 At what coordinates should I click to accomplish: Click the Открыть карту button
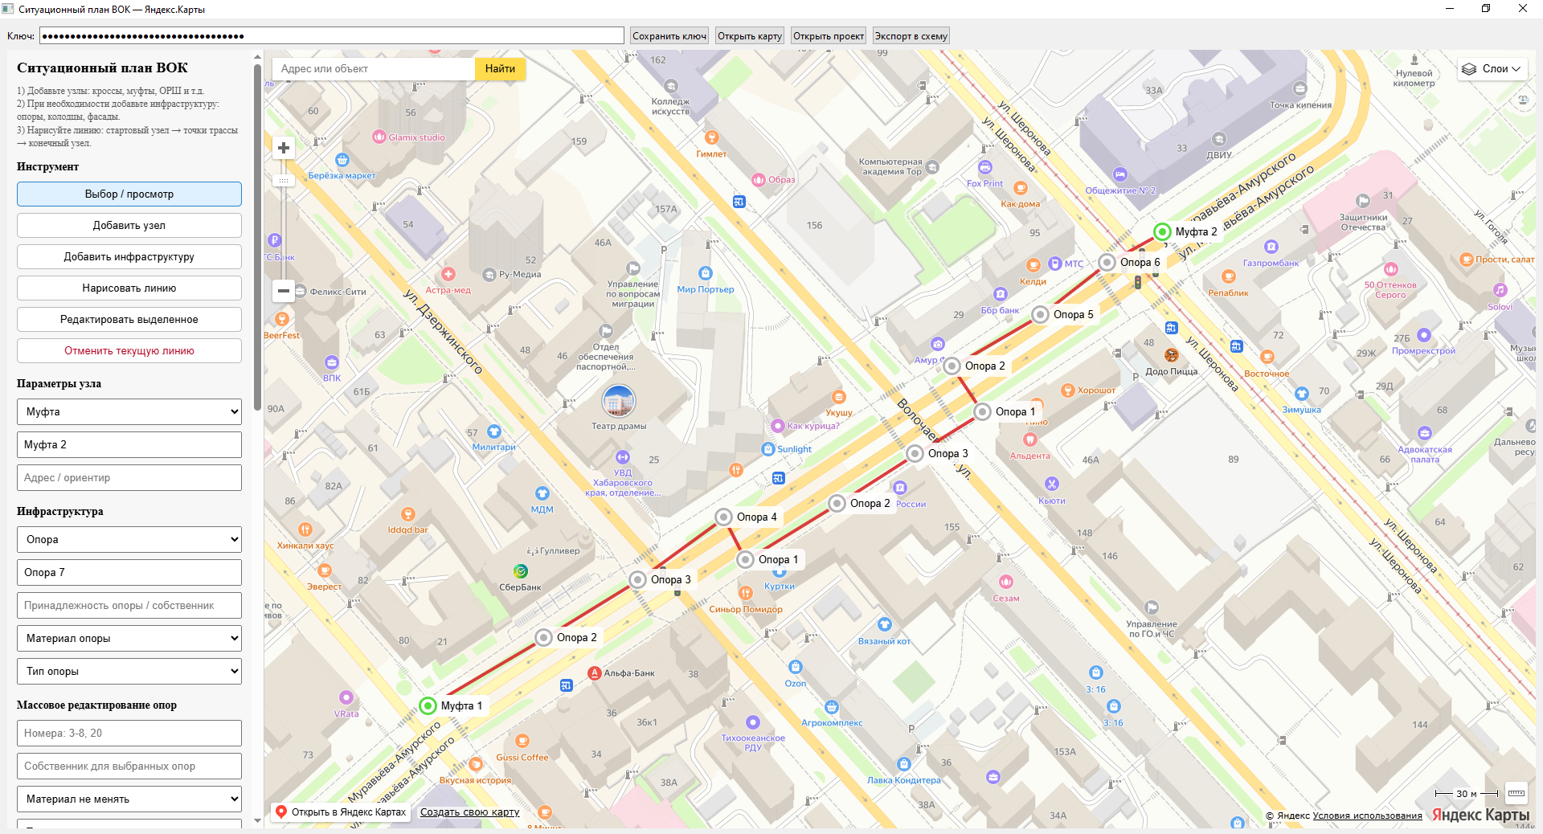750,36
